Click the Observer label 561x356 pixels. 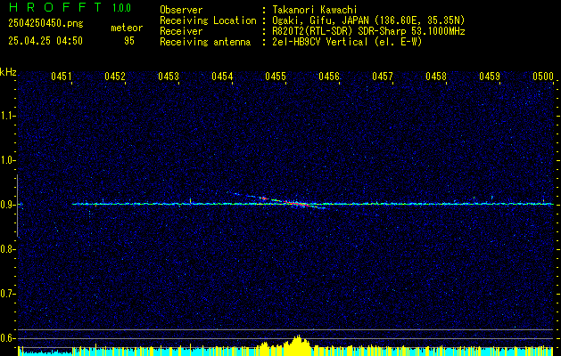(181, 10)
